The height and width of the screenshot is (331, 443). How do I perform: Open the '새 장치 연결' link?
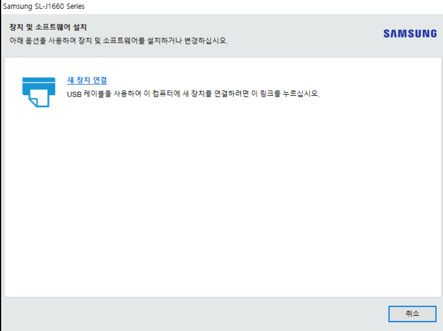click(x=87, y=80)
